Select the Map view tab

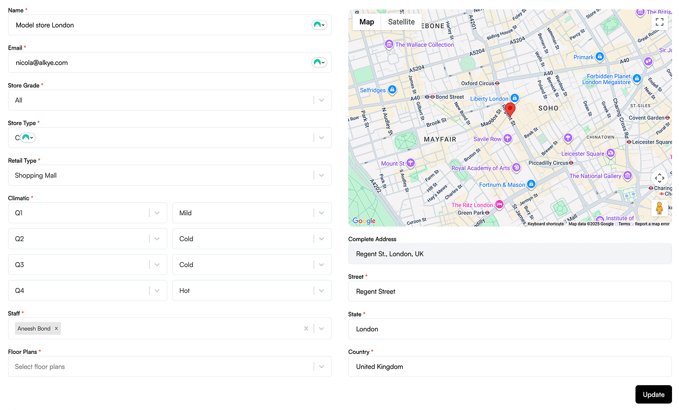[366, 22]
